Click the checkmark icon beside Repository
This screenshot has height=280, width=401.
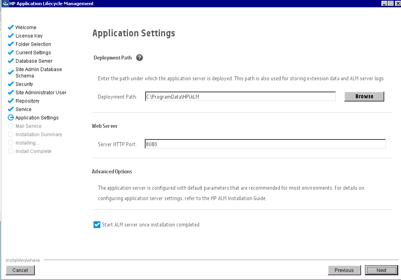[11, 101]
